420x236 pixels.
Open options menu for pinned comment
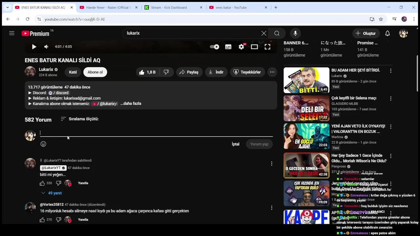(x=272, y=164)
